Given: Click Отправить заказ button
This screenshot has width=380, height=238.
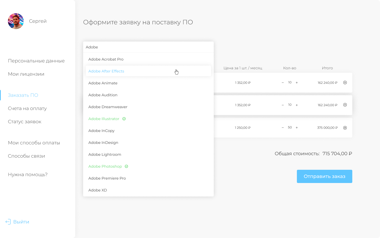Looking at the screenshot, I should [325, 176].
